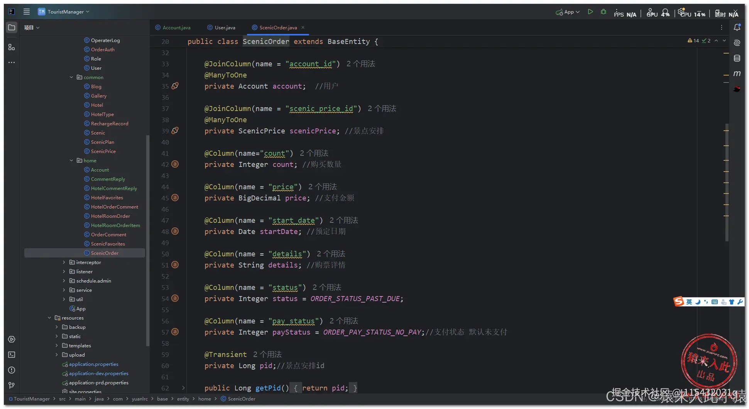
Task: Open the Maven tool window
Action: (x=737, y=74)
